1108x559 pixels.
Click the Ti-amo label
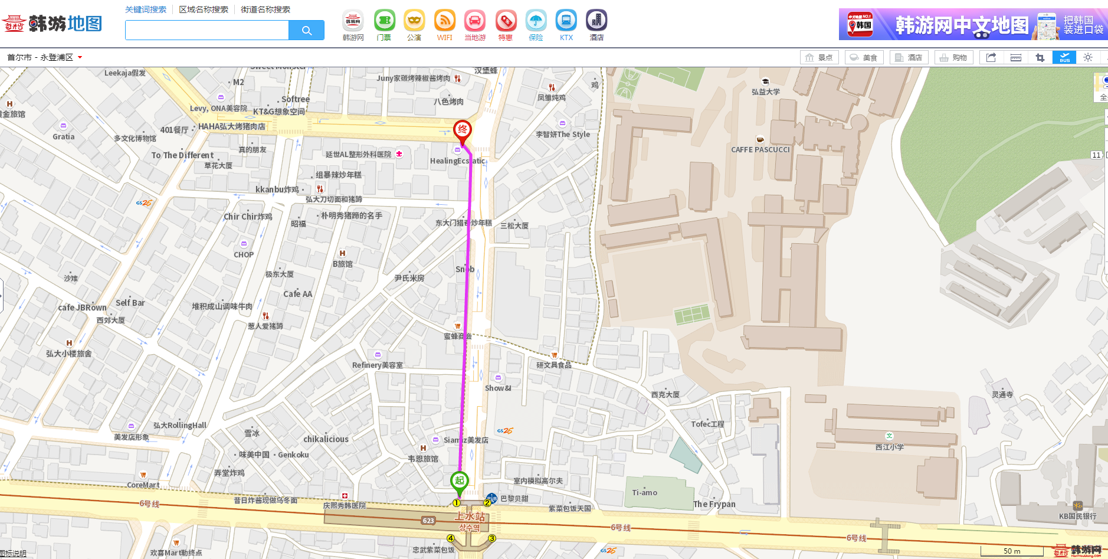tap(645, 493)
